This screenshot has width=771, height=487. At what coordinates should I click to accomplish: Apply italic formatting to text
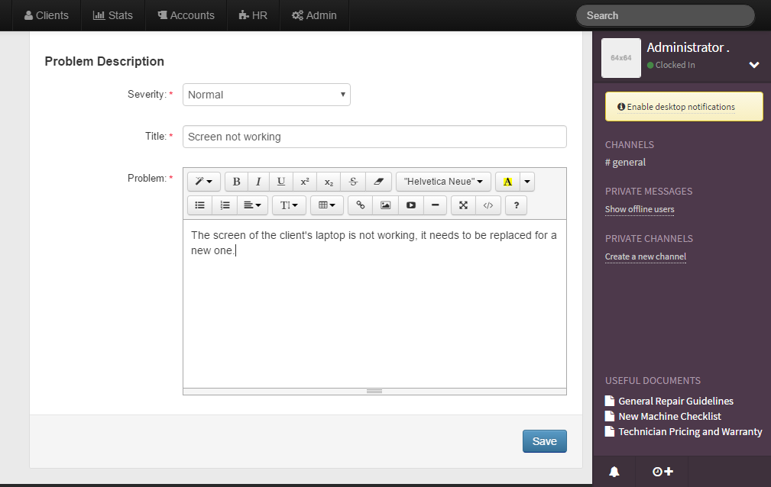tap(258, 182)
